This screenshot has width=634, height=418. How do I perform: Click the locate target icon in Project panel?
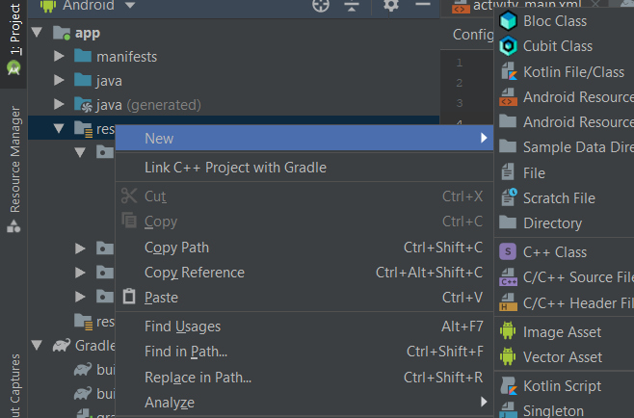pos(322,6)
